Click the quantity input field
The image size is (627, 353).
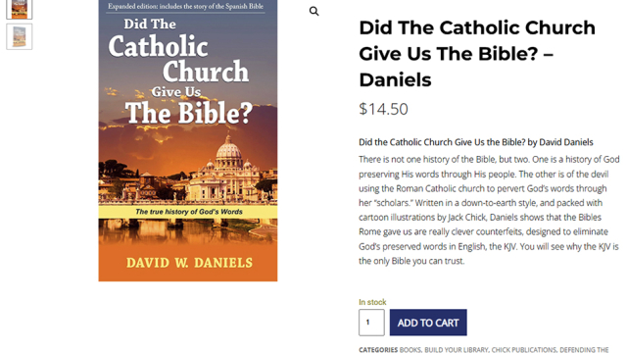[371, 323]
